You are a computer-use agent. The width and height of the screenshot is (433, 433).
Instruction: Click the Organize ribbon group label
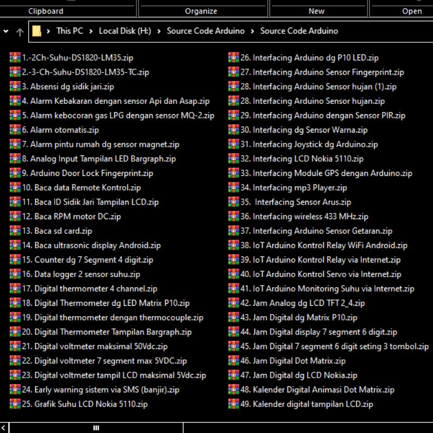[201, 11]
